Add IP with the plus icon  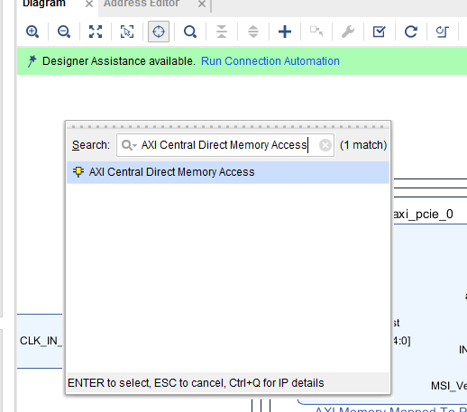(285, 32)
